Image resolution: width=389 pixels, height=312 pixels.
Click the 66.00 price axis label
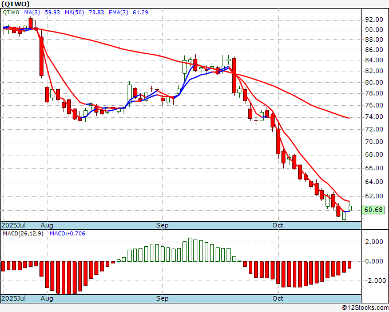click(374, 168)
